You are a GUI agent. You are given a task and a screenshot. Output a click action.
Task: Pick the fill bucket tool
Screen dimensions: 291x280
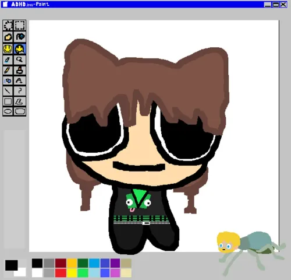pyautogui.click(x=20, y=37)
